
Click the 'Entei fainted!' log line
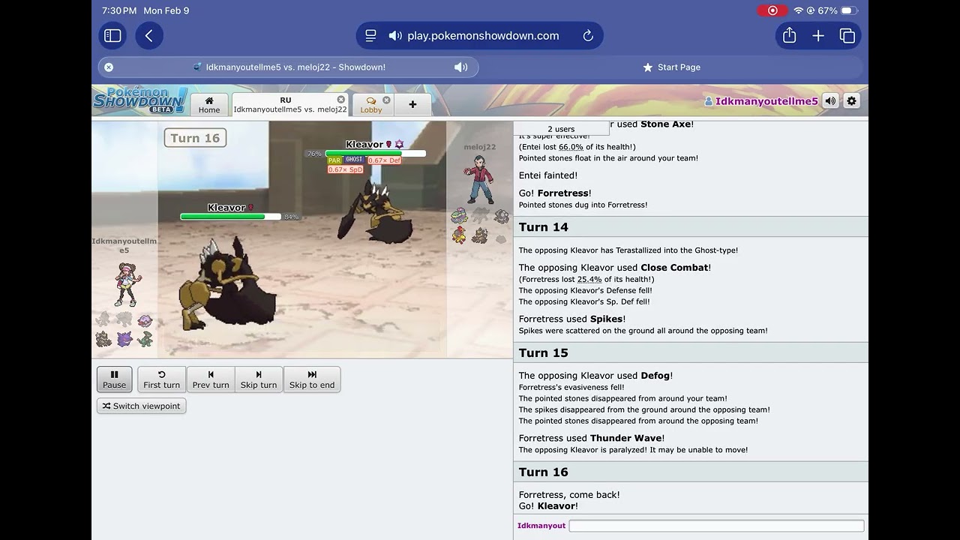[x=548, y=175]
